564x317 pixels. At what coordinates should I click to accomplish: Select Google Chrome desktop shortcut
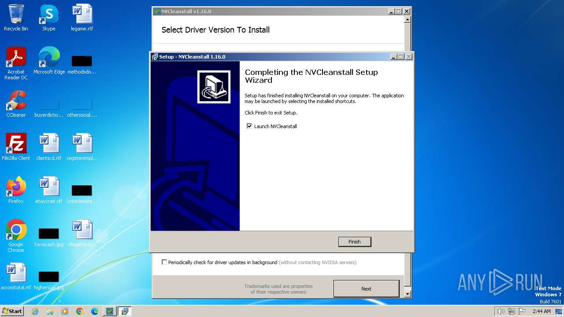pyautogui.click(x=16, y=236)
